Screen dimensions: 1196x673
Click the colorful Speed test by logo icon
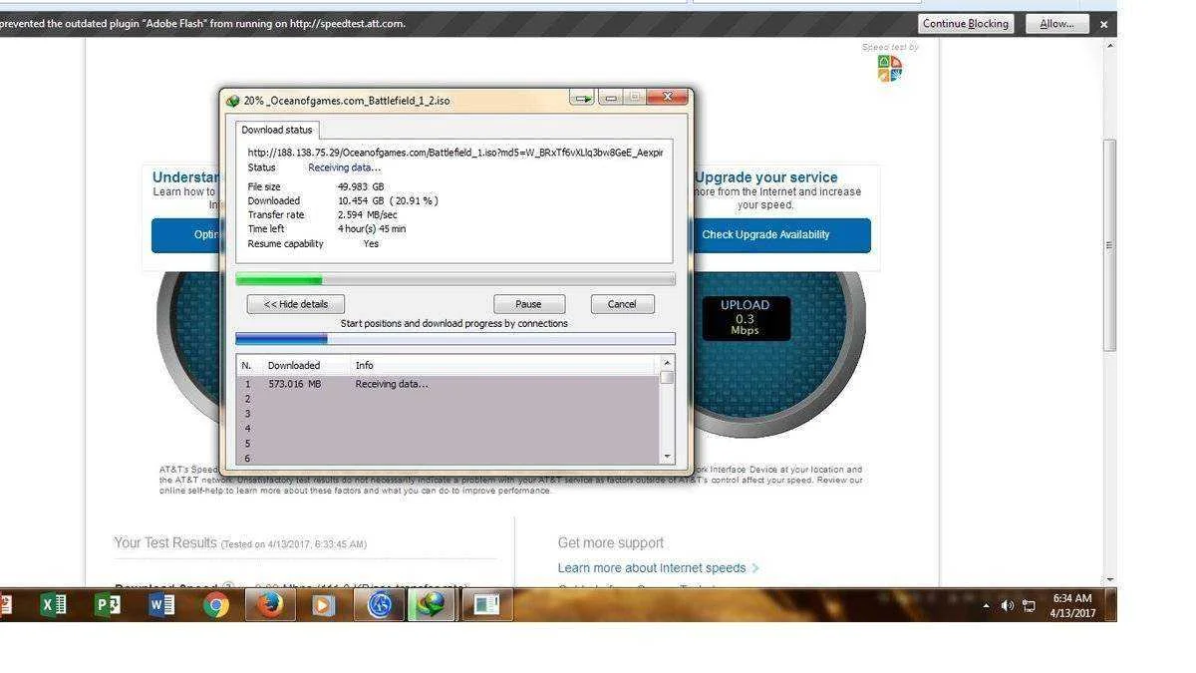click(x=890, y=68)
